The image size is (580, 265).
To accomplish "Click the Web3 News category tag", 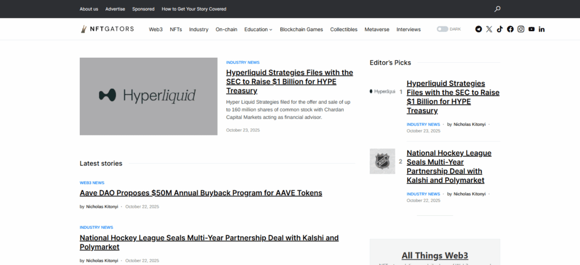I will click(92, 183).
